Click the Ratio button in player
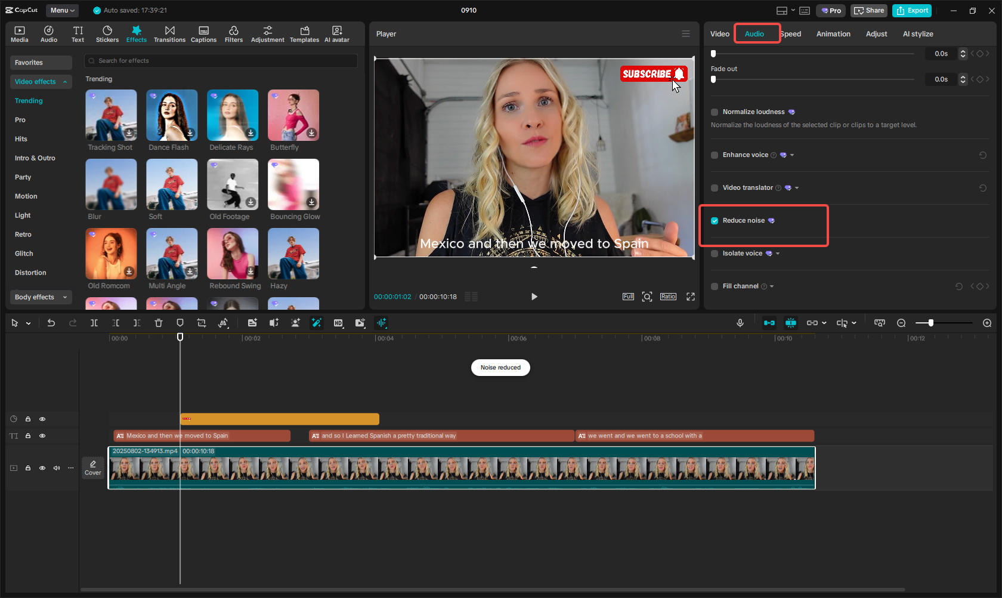Screen dimensions: 1002x598 coord(668,297)
